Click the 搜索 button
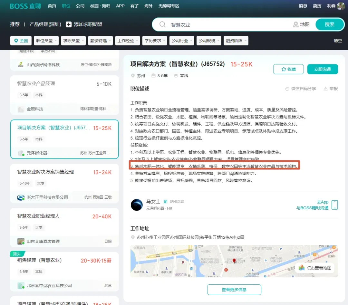The image size is (348, 305). click(330, 24)
